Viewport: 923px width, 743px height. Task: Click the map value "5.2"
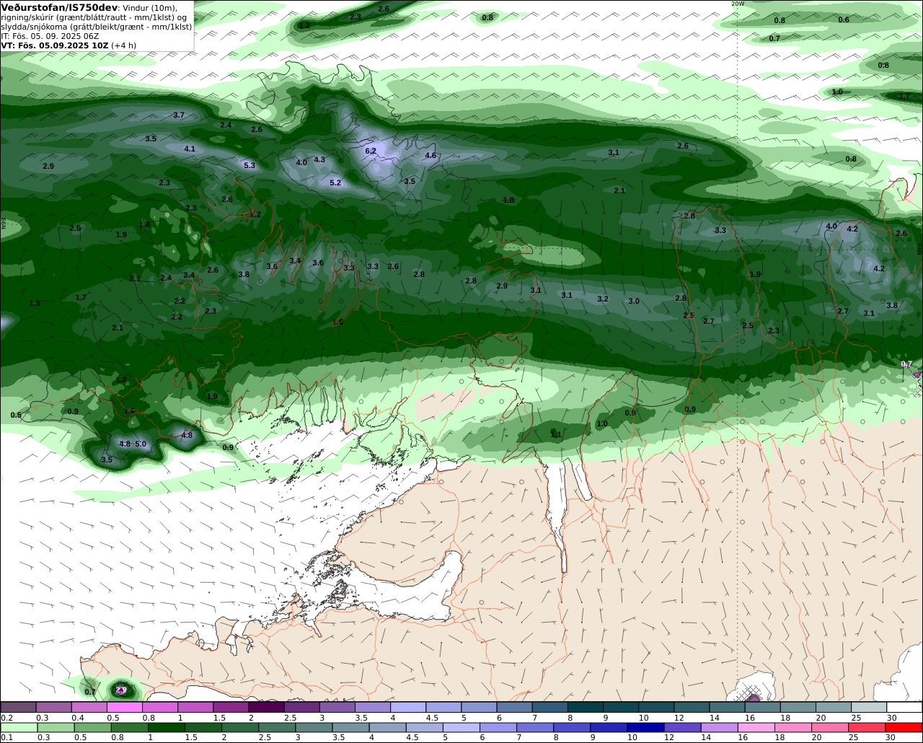(x=335, y=183)
